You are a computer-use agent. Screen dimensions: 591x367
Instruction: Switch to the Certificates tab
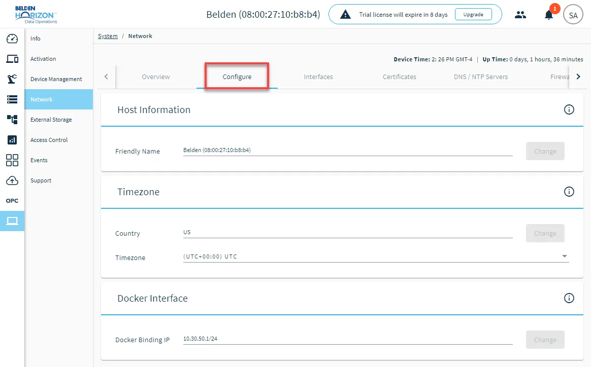[x=400, y=77]
